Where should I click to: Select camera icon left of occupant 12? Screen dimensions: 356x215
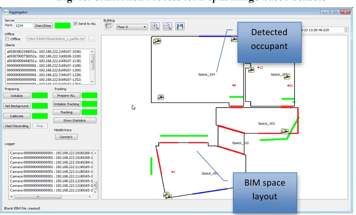pos(251,70)
